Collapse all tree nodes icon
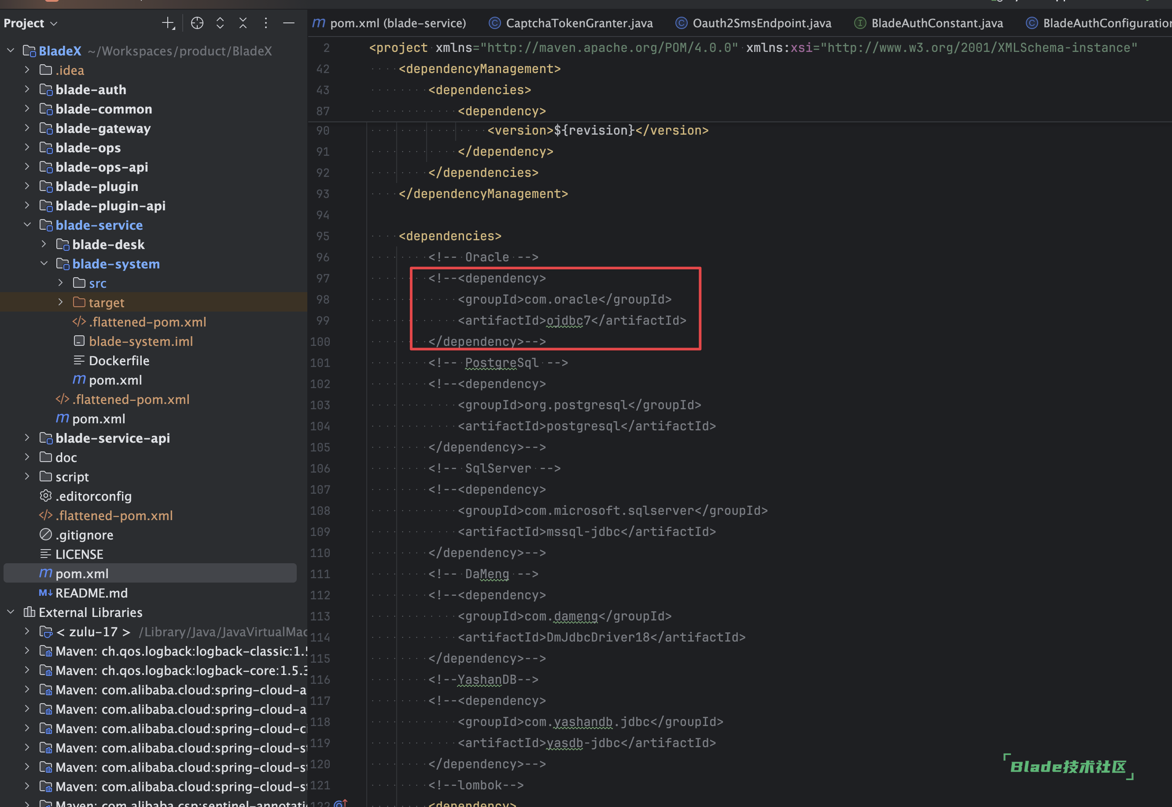The height and width of the screenshot is (807, 1172). tap(243, 23)
